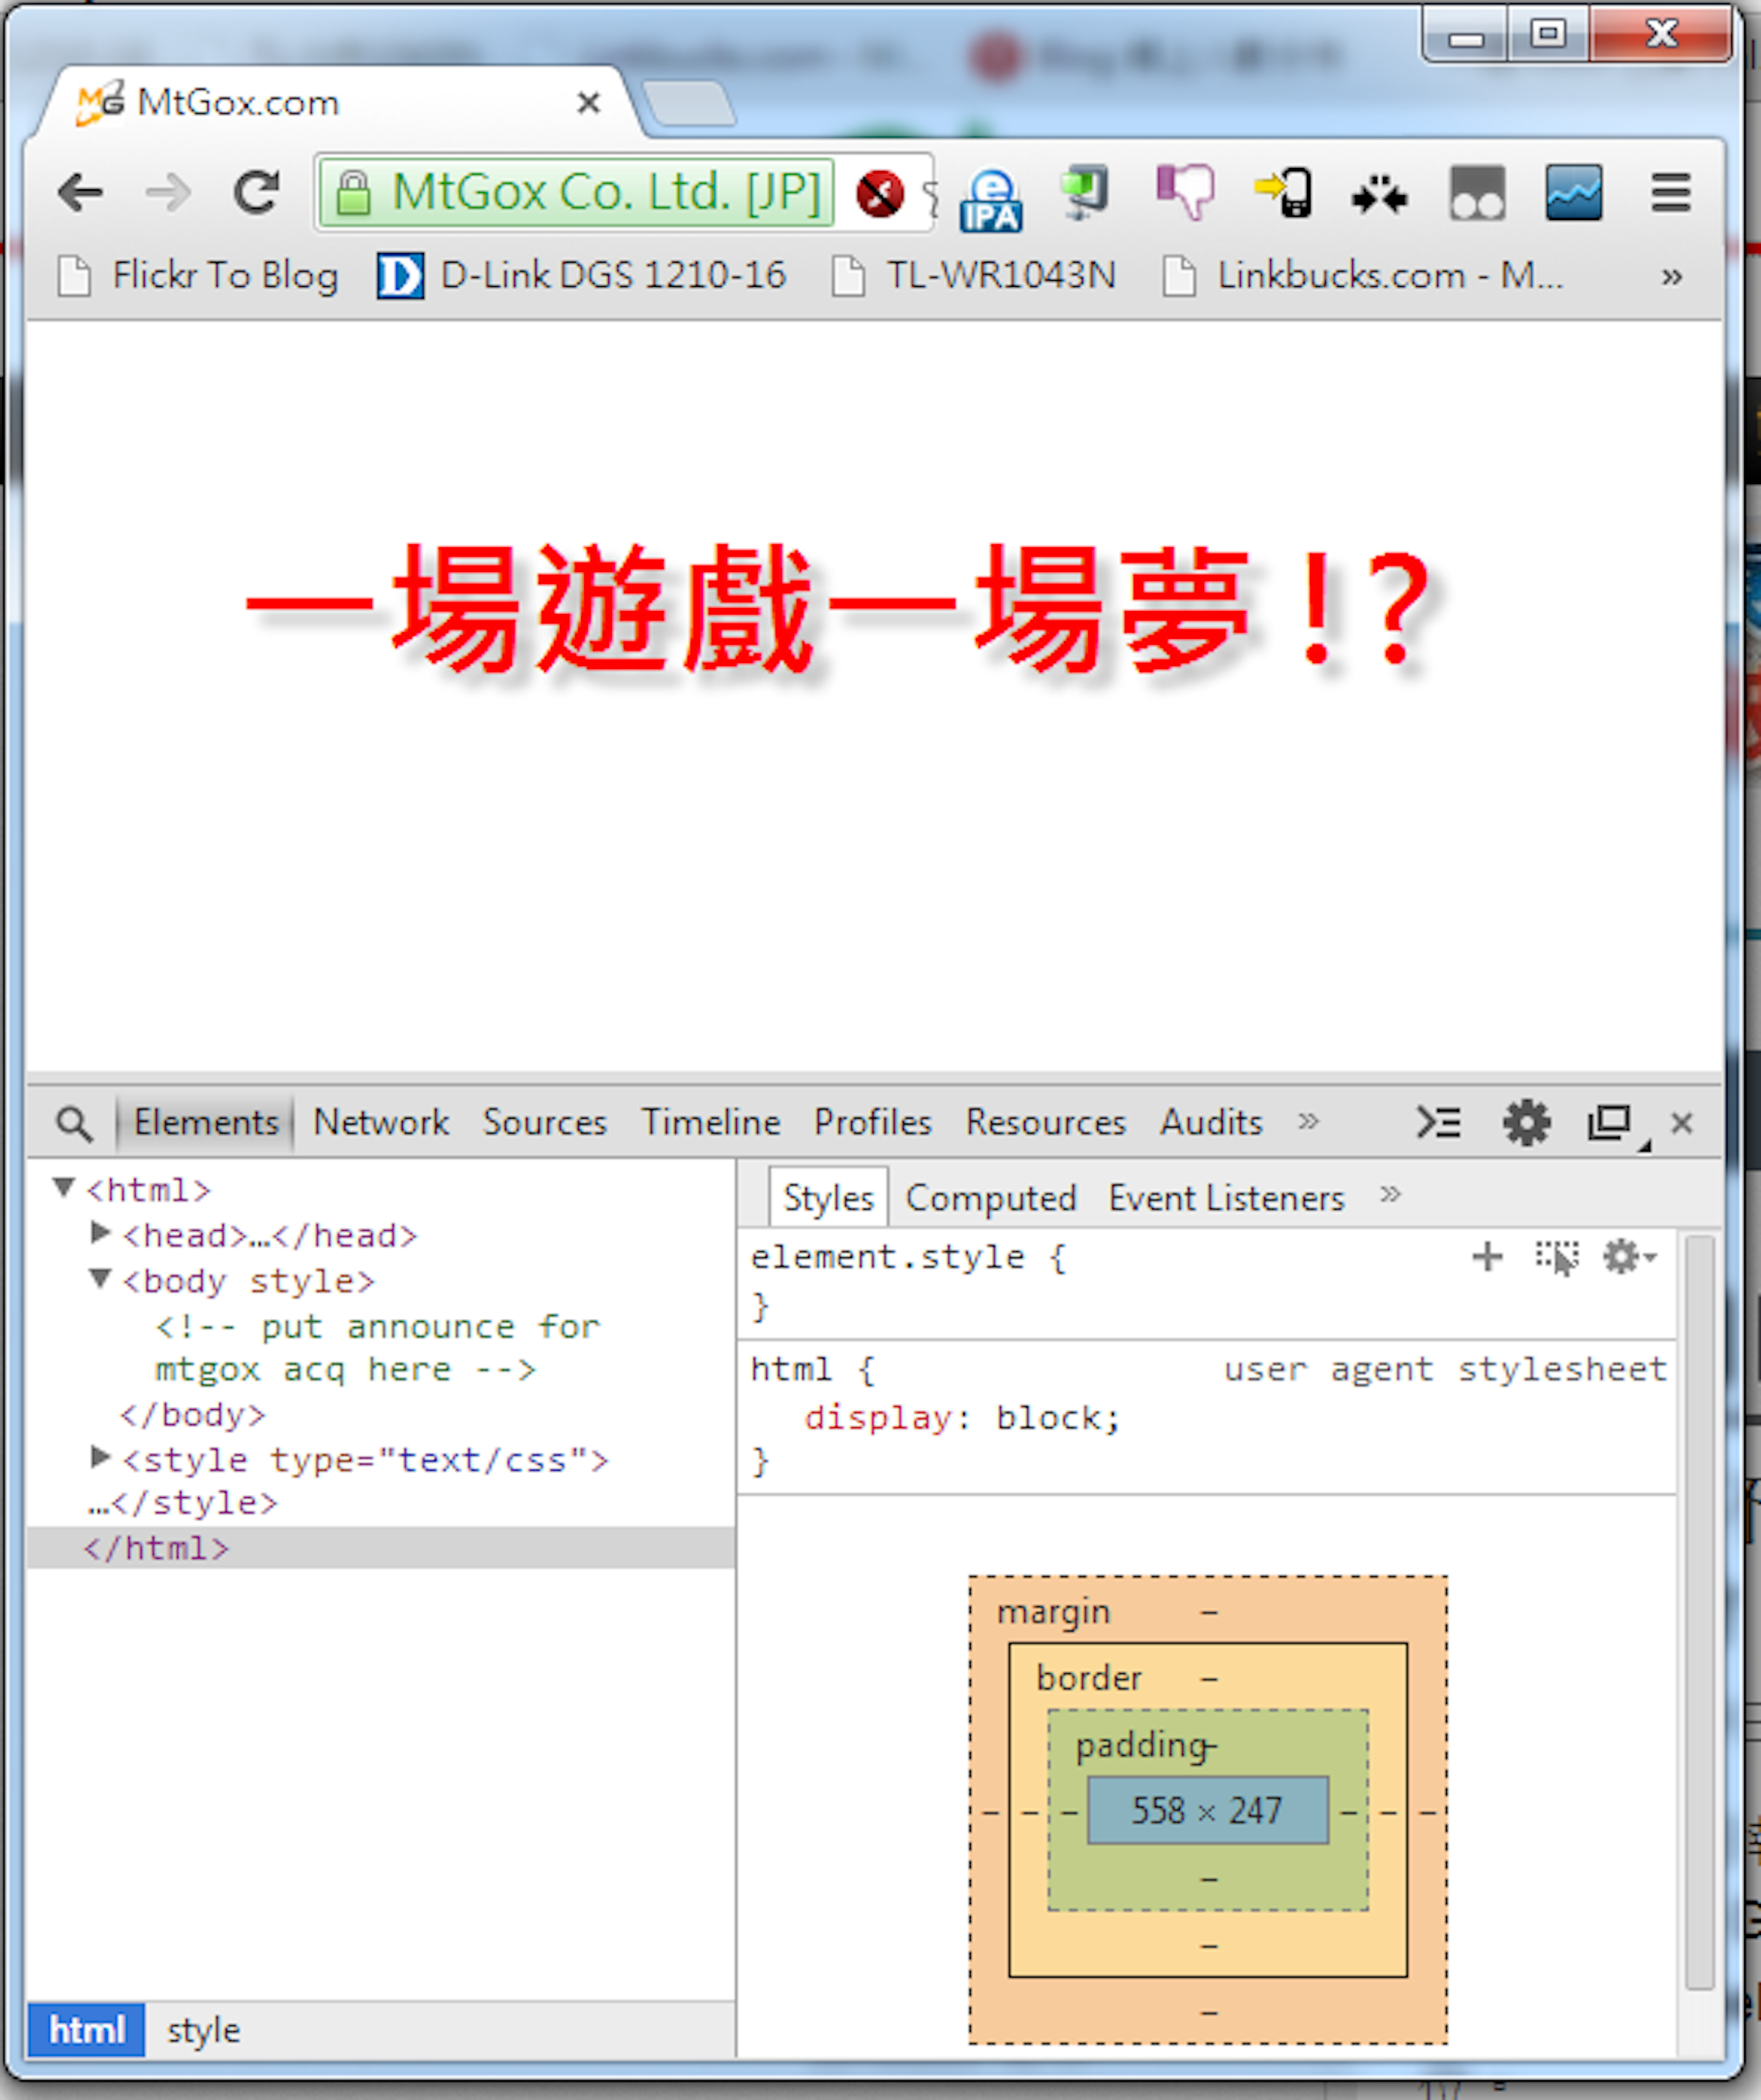Click the send-to-phone extension icon
The height and width of the screenshot is (2100, 1761).
pos(1284,192)
